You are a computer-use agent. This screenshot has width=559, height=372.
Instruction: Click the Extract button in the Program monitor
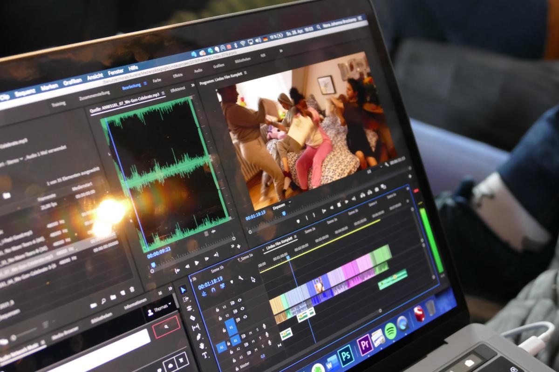pos(370,192)
